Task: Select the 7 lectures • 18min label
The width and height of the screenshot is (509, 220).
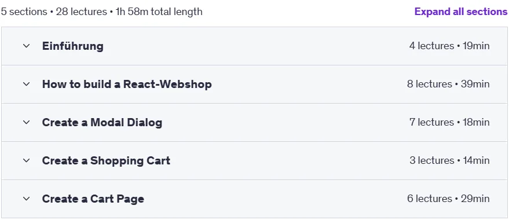Action: (x=449, y=122)
